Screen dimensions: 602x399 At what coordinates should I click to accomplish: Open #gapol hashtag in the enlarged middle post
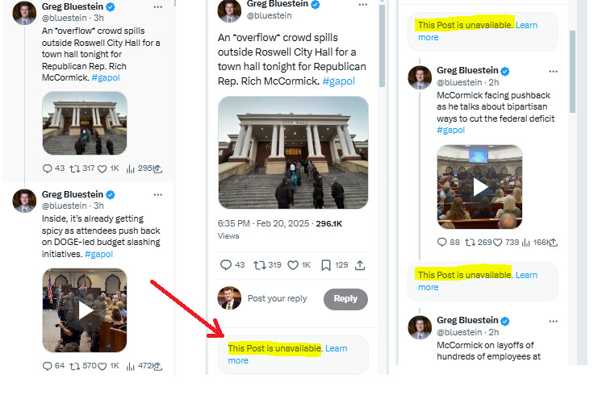pos(339,81)
